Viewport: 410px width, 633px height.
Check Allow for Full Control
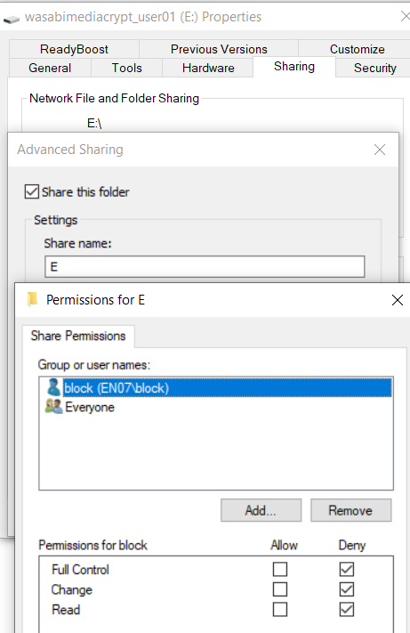(280, 569)
